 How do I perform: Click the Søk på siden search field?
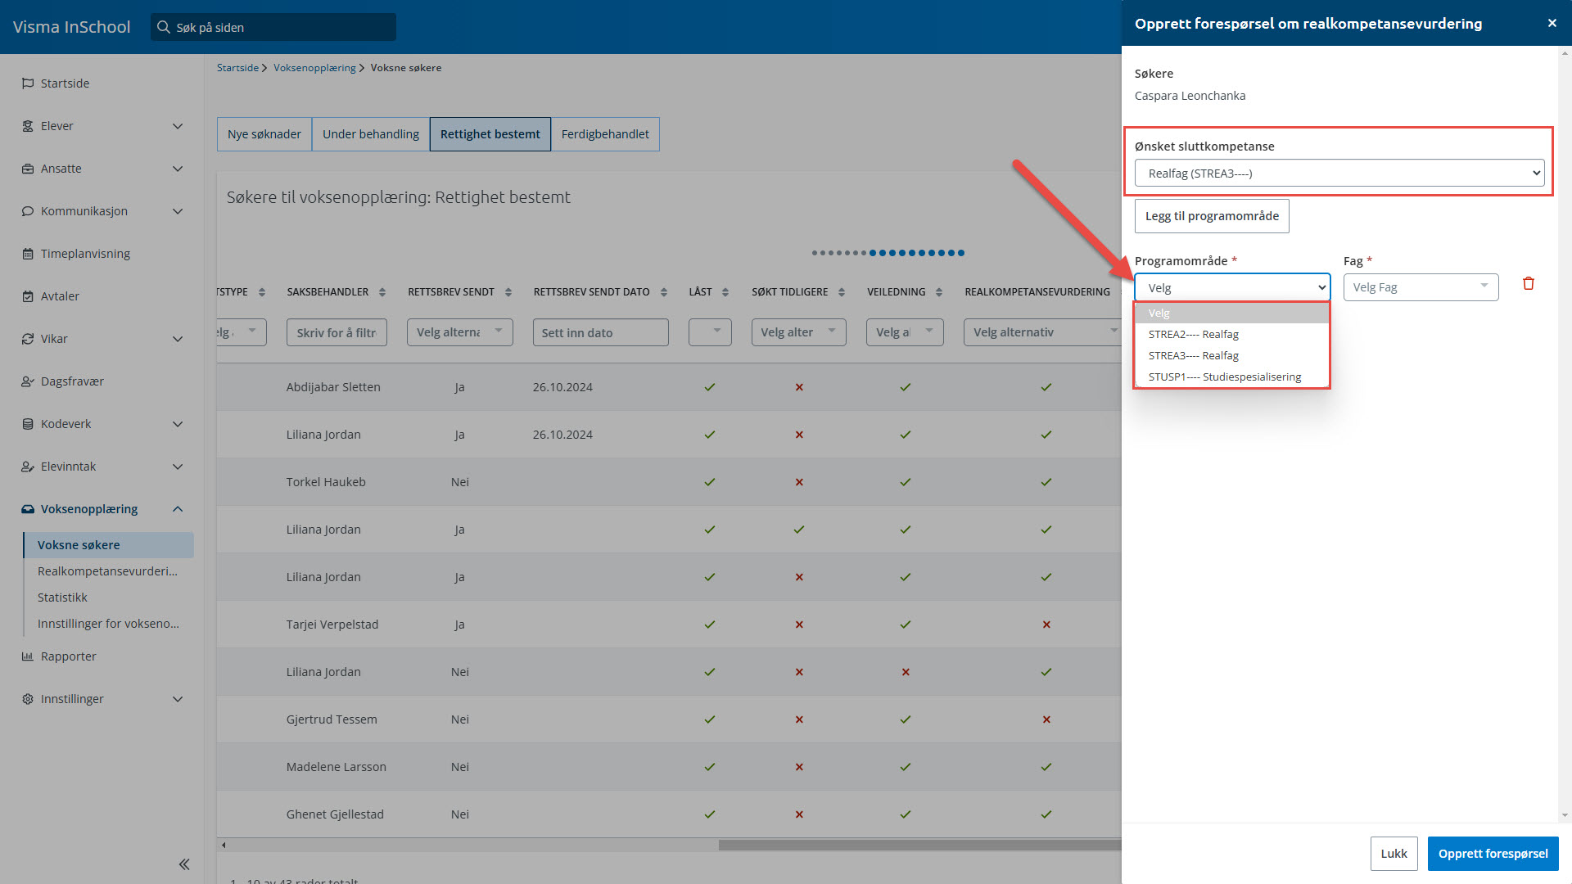[273, 27]
